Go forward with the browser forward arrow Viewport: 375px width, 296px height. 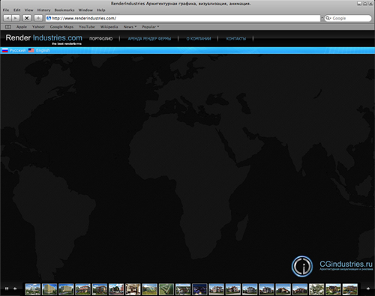(x=16, y=18)
